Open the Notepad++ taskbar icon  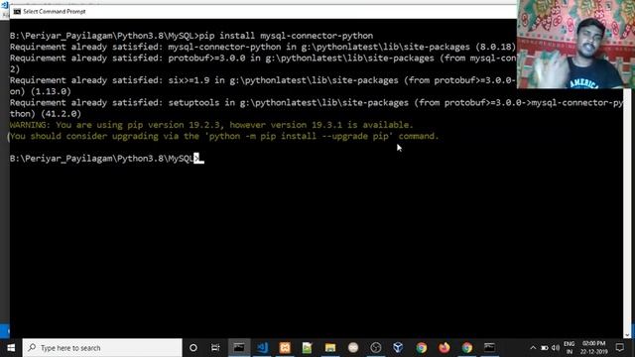pyautogui.click(x=308, y=348)
